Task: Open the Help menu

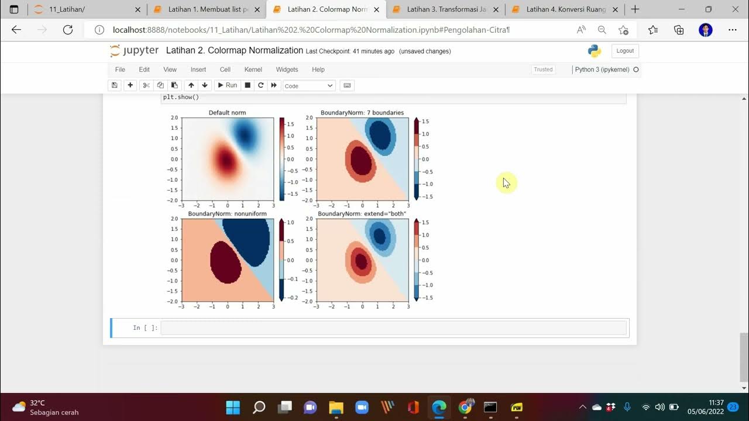Action: (318, 70)
